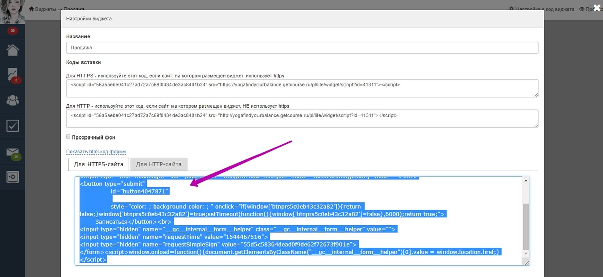Open the users group icon in sidebar
603x277 pixels.
coord(12,100)
